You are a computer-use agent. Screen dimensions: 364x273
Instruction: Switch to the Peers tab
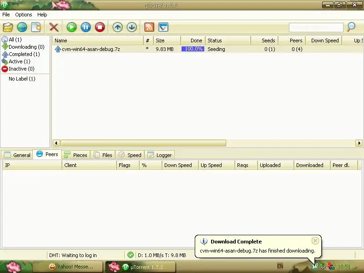click(x=47, y=154)
